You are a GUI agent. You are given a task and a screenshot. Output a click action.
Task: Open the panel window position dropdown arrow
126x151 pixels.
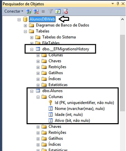[113, 3]
